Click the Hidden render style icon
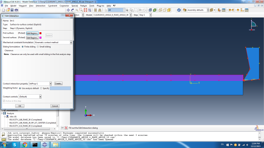This screenshot has height=148, width=264. tap(165, 10)
